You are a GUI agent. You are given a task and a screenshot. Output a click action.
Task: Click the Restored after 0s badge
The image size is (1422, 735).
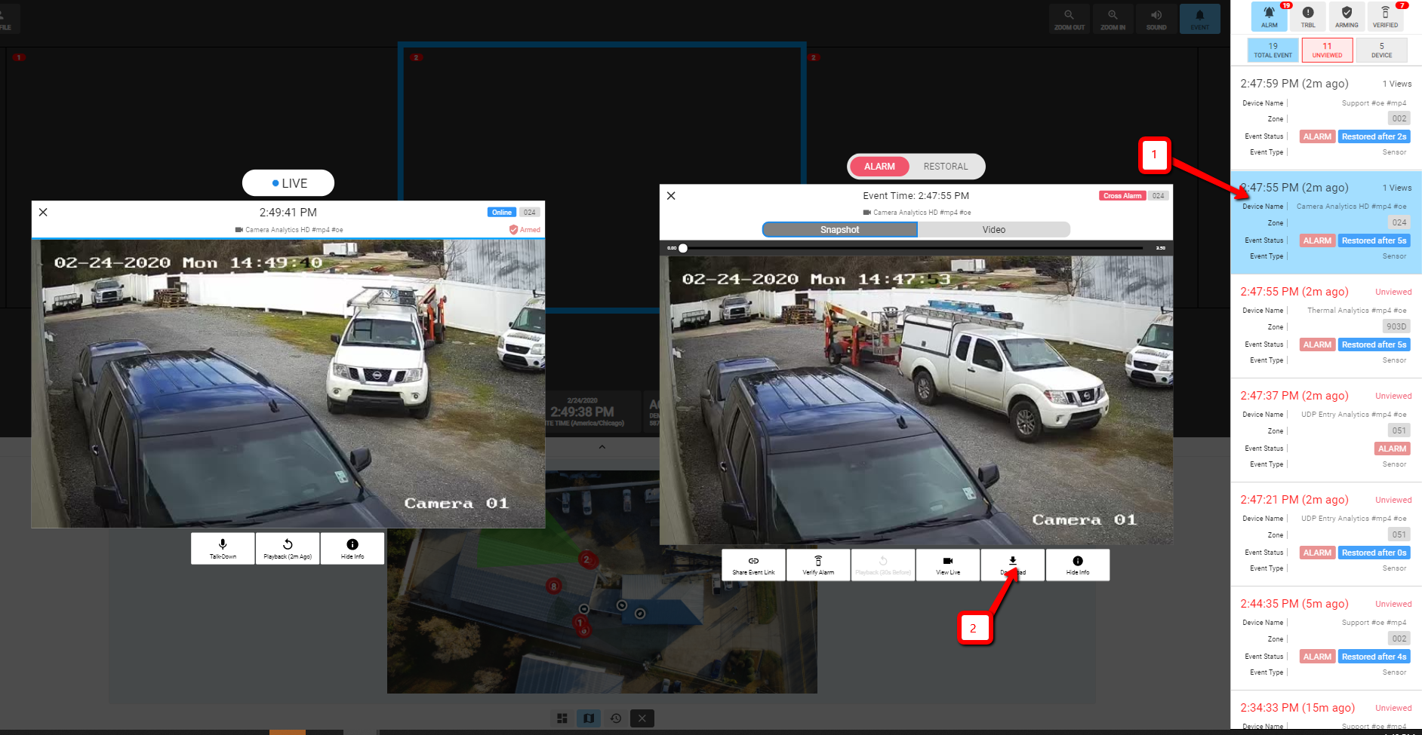[1374, 553]
